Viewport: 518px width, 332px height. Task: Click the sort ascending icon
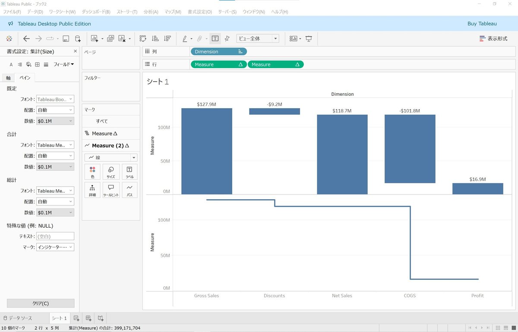[155, 38]
